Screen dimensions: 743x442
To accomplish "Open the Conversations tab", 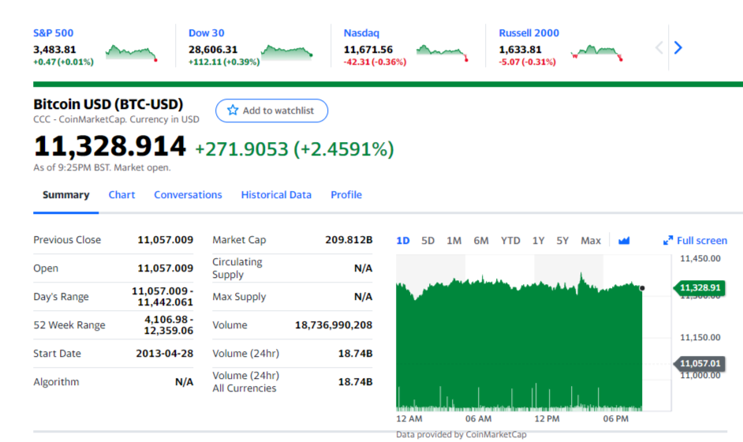I will (188, 195).
